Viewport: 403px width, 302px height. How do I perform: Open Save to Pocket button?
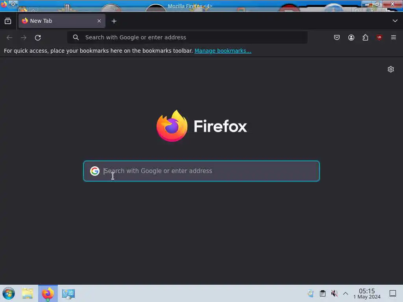[337, 37]
